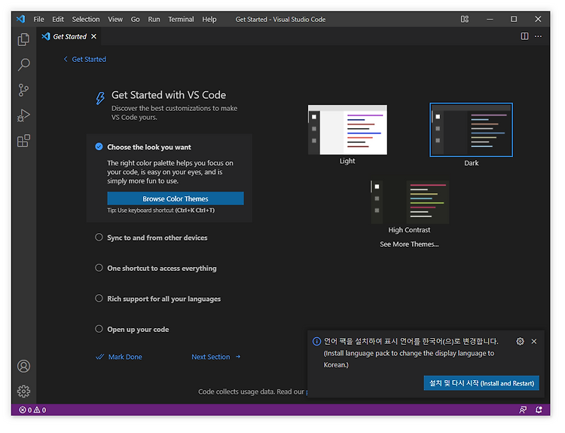Open the Help menu
The image size is (565, 433).
(x=209, y=19)
